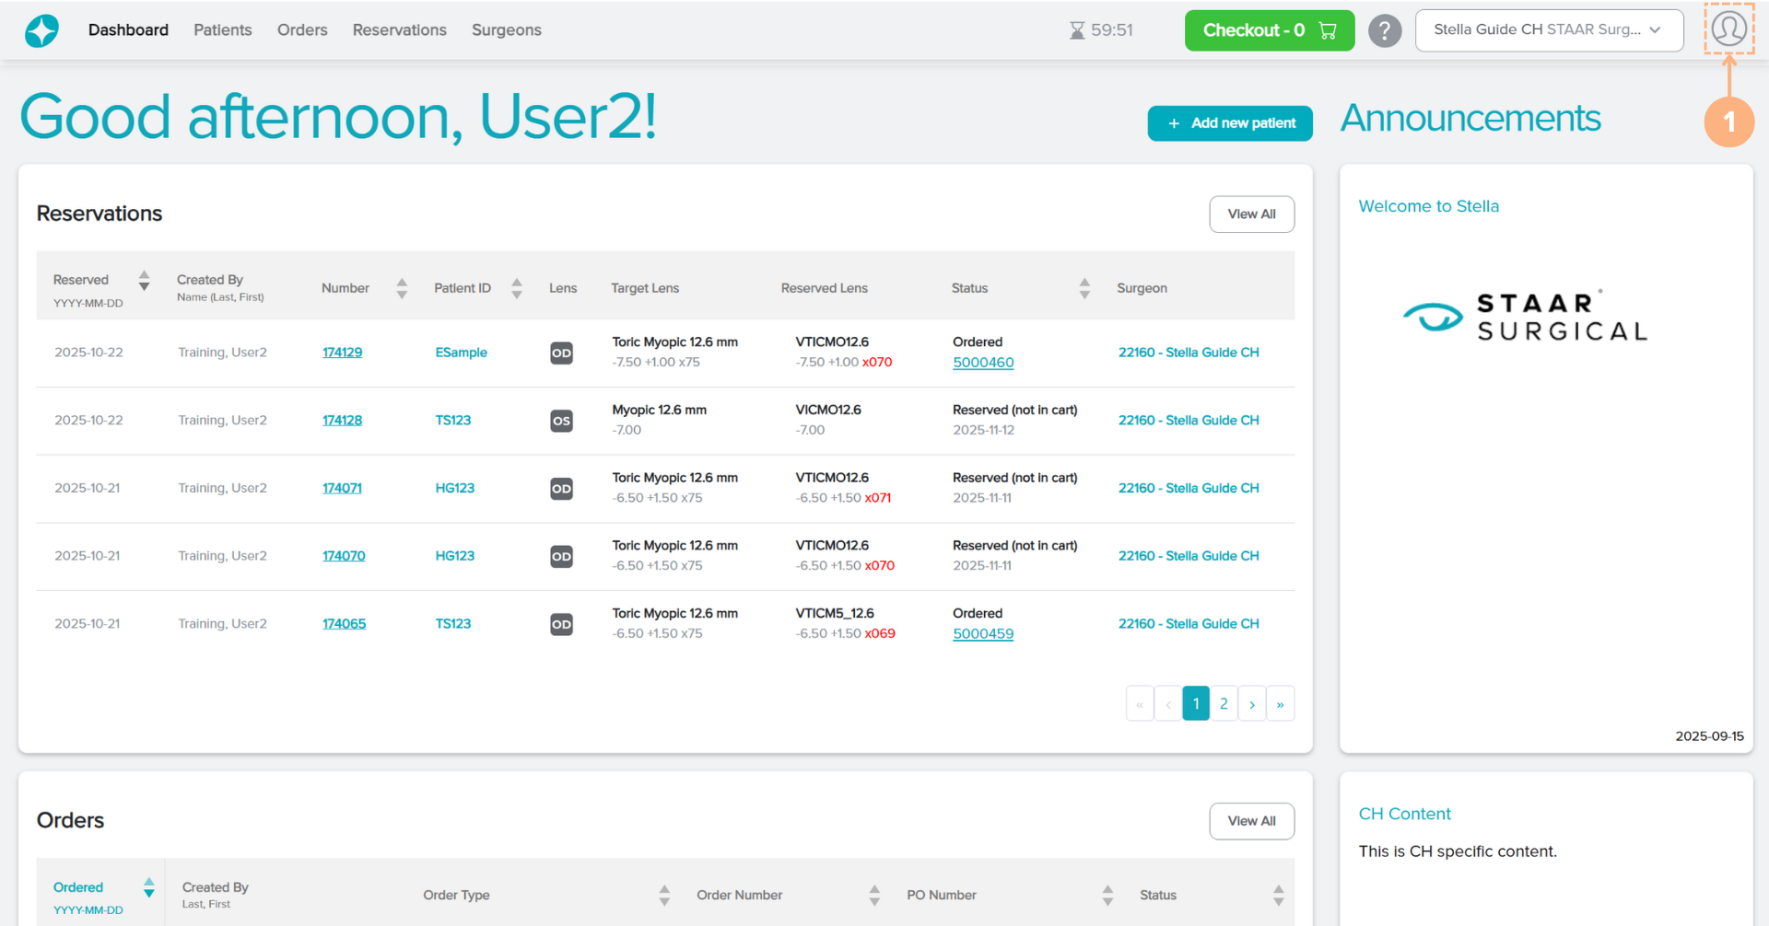Click the Stella star logo icon
1769x926 pixels.
click(41, 30)
